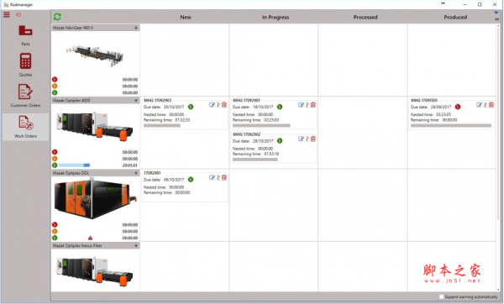Image resolution: width=504 pixels, height=304 pixels.
Task: Click the green refresh icon
Action: point(57,17)
